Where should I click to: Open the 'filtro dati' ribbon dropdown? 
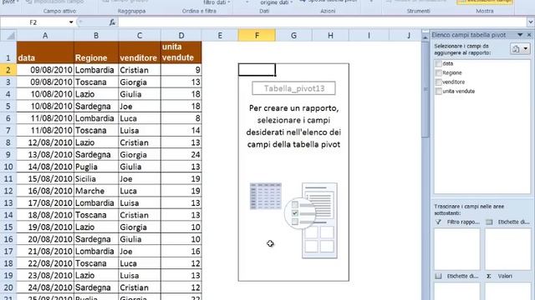tap(217, 2)
